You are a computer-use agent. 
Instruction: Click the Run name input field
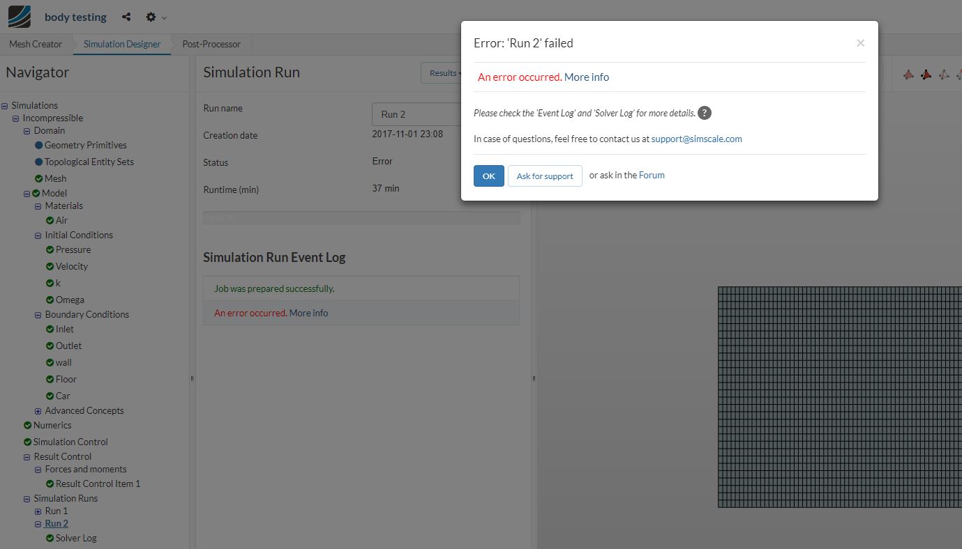tap(416, 114)
